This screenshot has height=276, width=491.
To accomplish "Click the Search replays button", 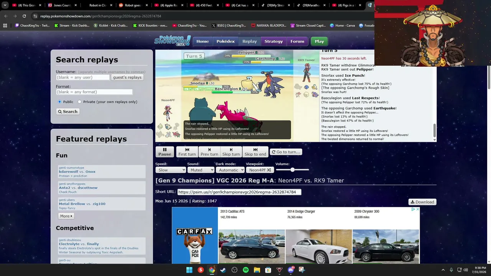I will pyautogui.click(x=68, y=112).
